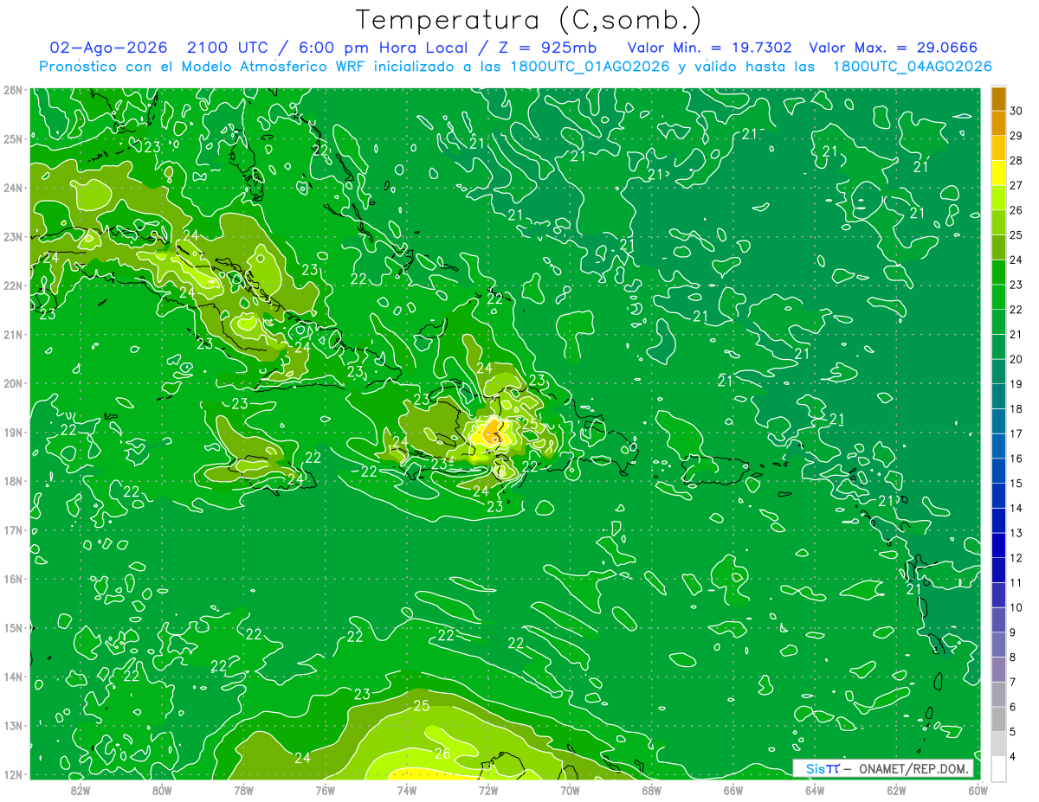Click the teal colorbar segment between 18 and 19
Viewport: 1039px width, 802px height.
[998, 396]
